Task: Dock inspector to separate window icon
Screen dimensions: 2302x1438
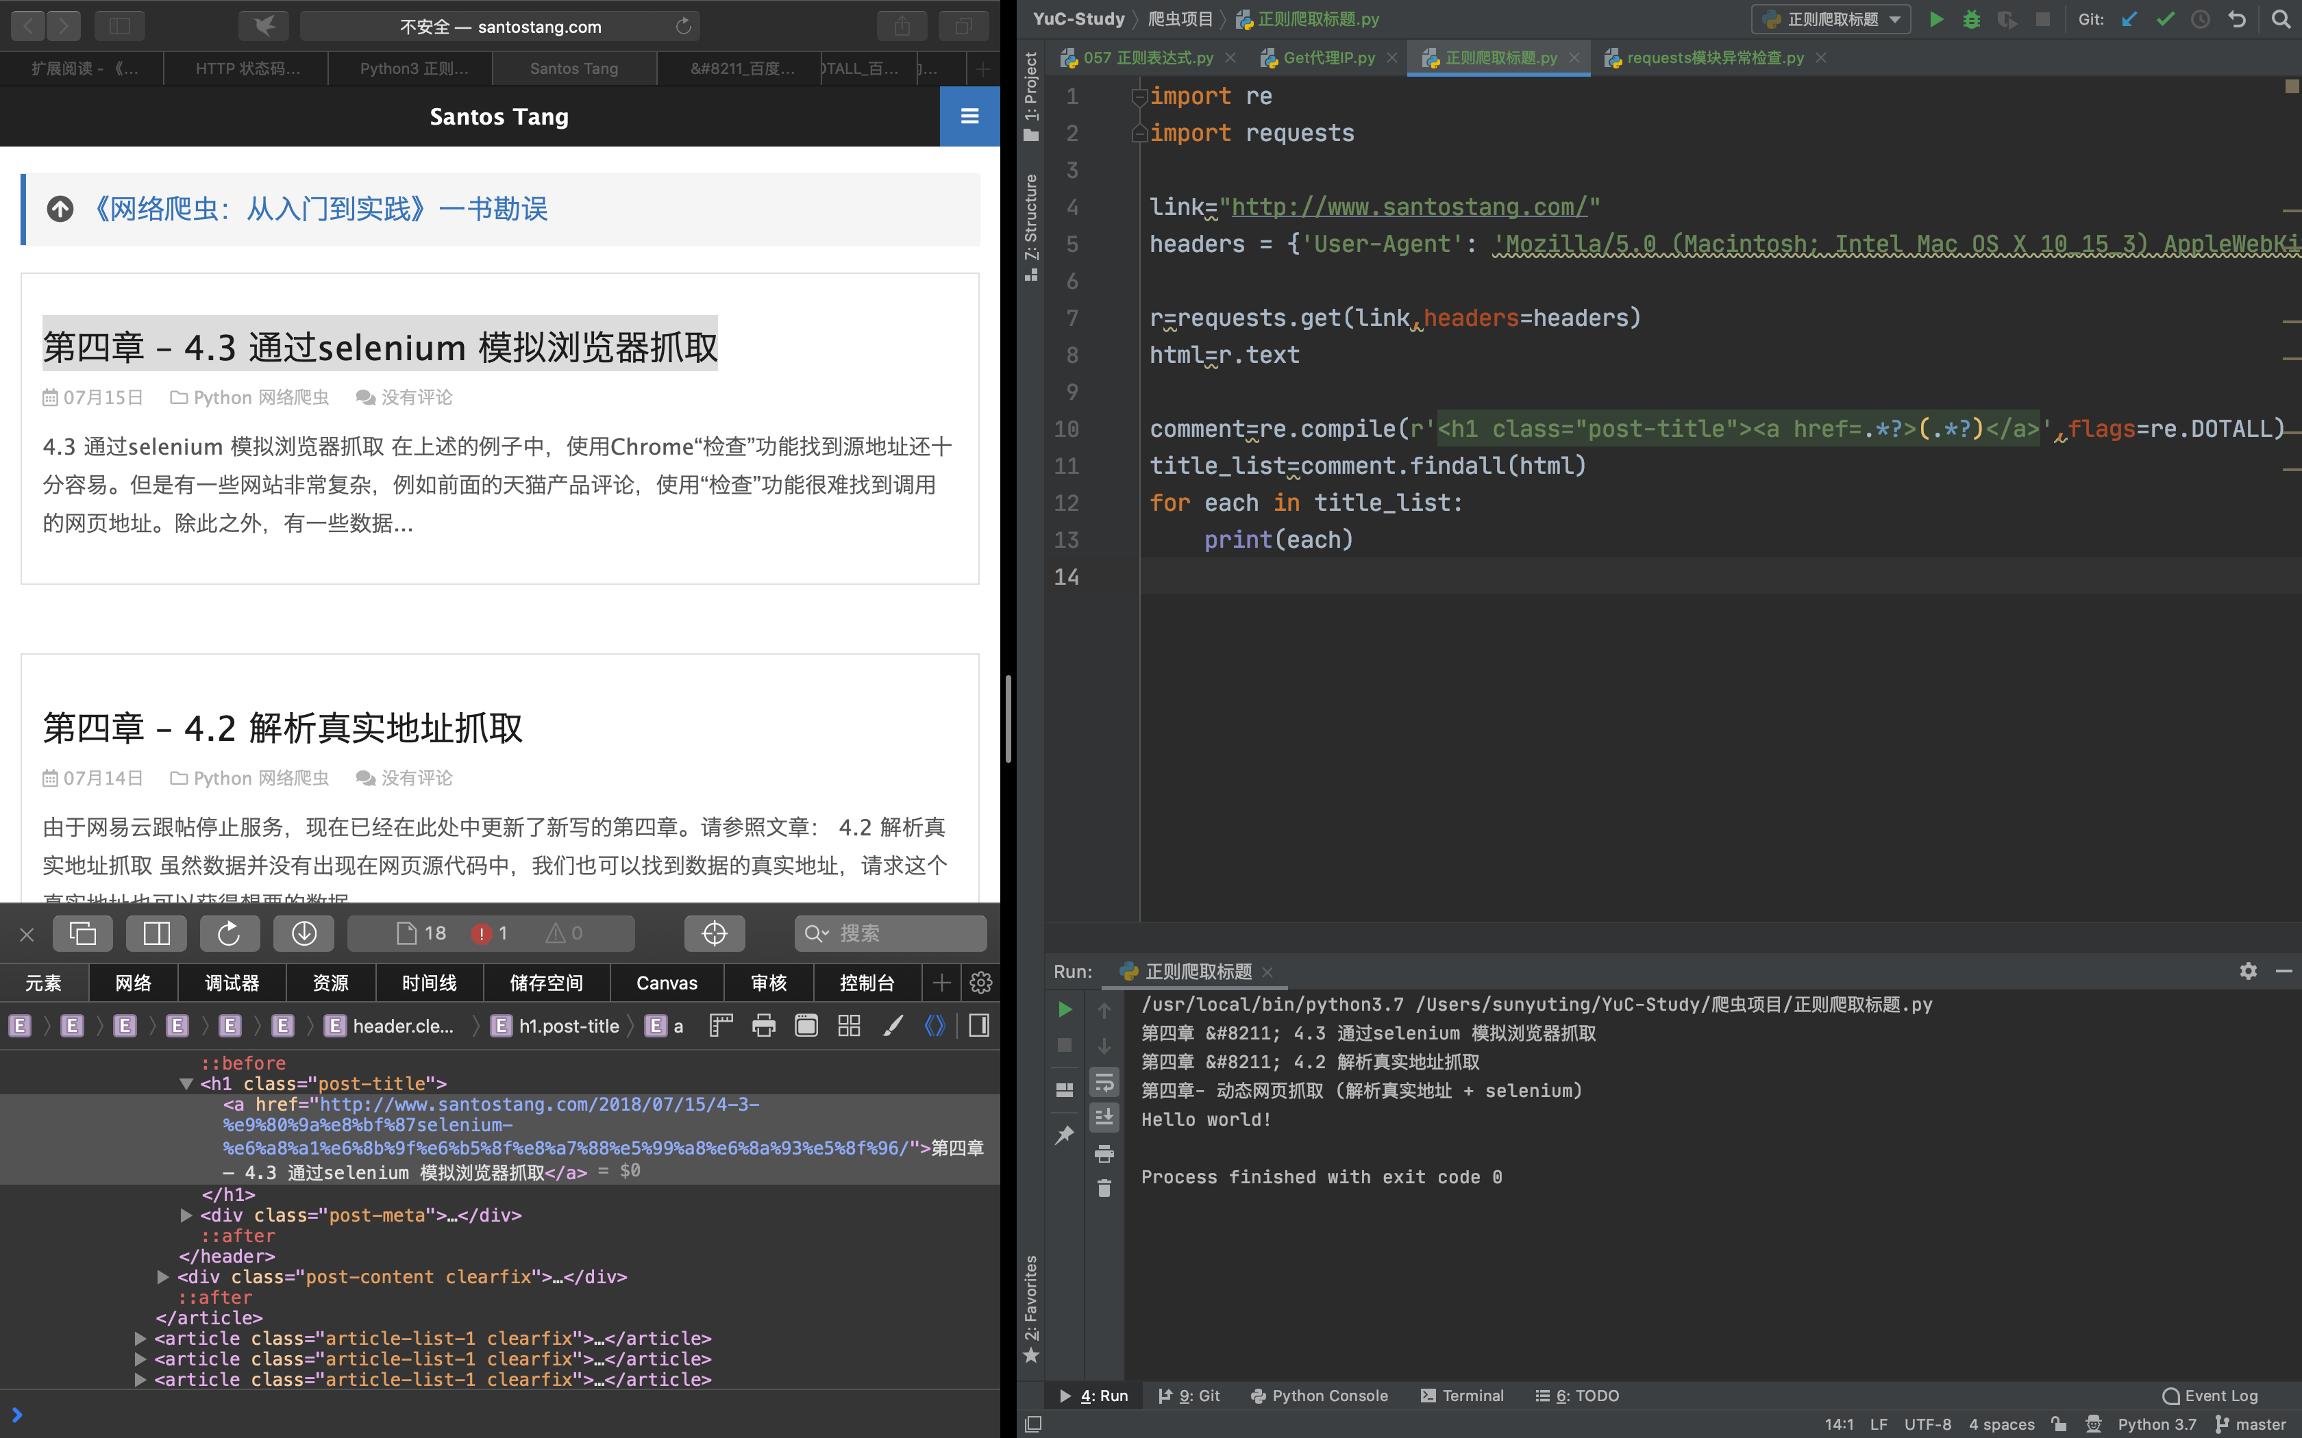Action: [83, 933]
